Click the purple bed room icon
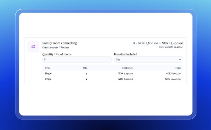The image size is (211, 130). tap(33, 47)
